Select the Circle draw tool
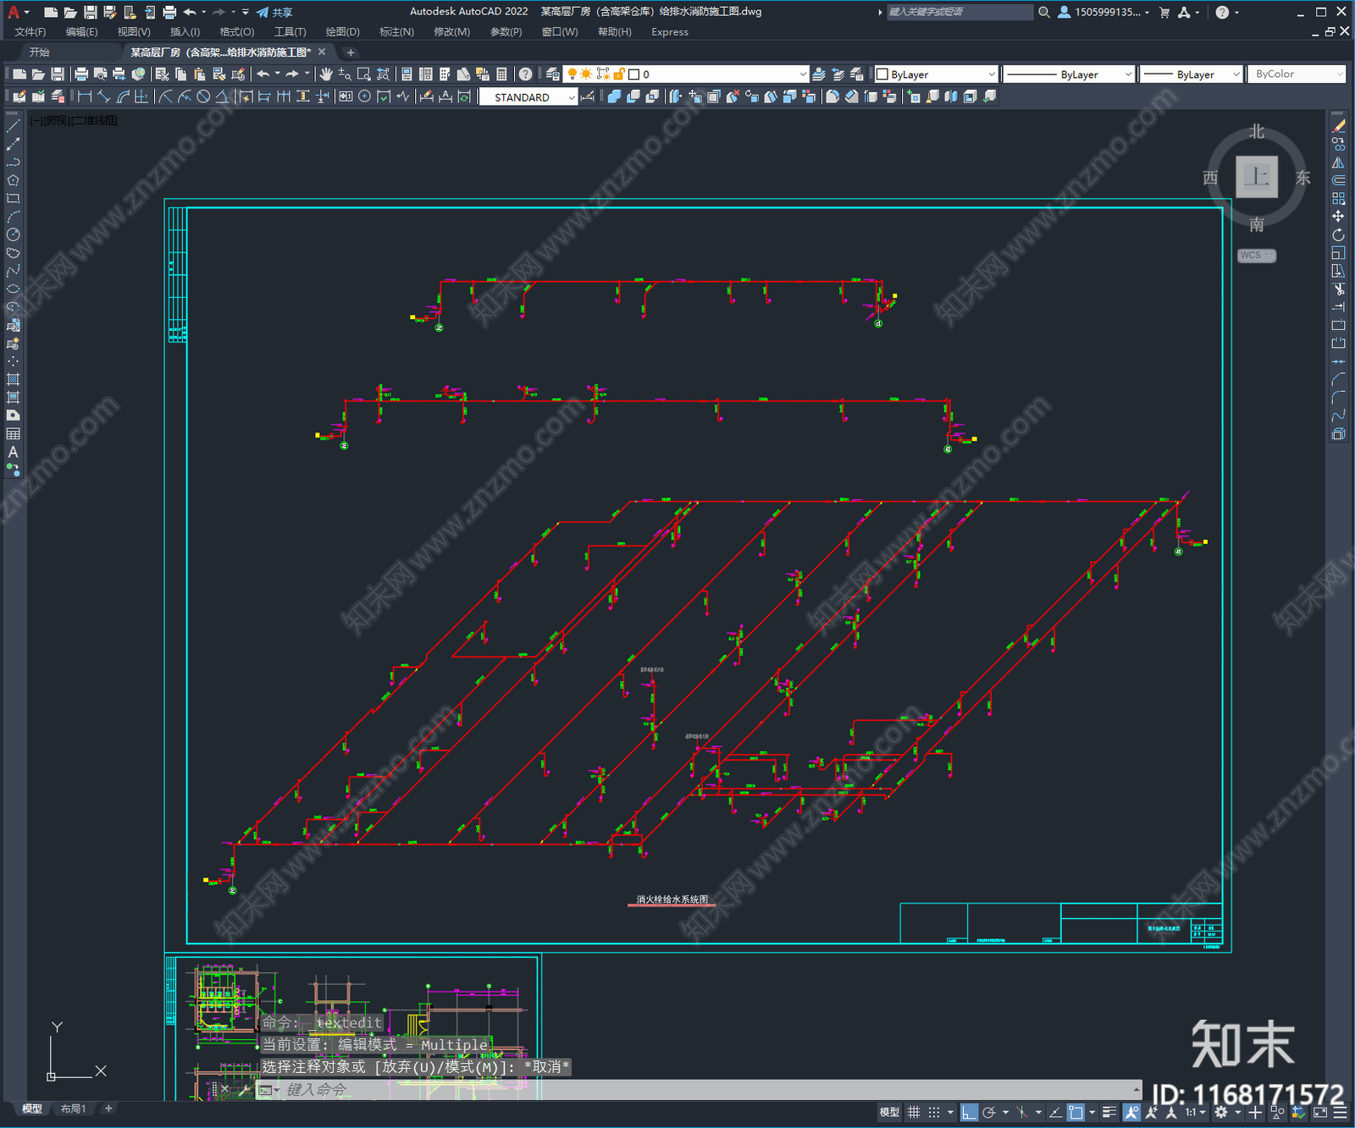Screen dimensions: 1355x1128 [x=13, y=234]
